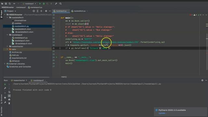
Task: Click the red error count indicator
Action: [191, 15]
